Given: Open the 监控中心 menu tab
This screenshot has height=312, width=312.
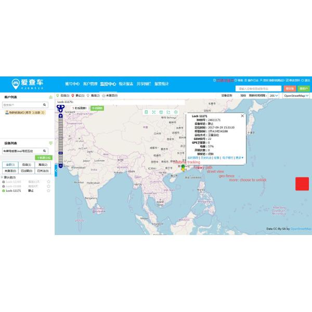Looking at the screenshot, I should click(108, 84).
